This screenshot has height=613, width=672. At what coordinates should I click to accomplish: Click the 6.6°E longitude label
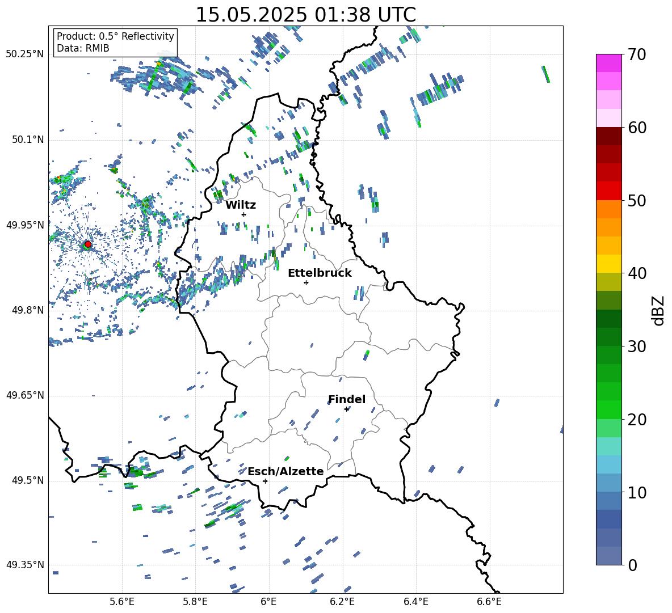click(489, 602)
